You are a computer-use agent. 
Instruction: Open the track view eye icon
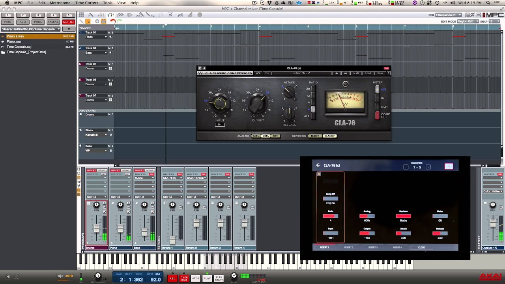[120, 15]
